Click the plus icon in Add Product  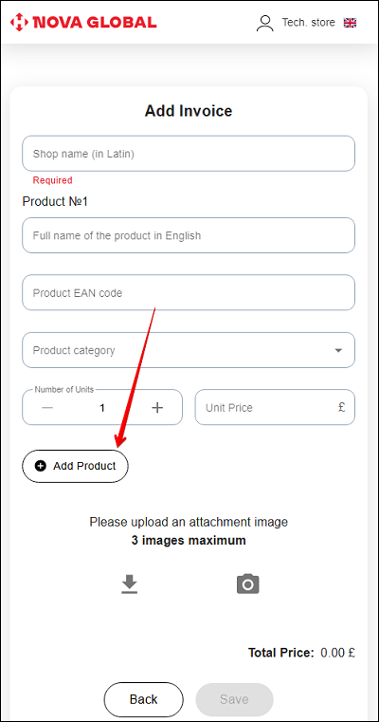pyautogui.click(x=41, y=466)
